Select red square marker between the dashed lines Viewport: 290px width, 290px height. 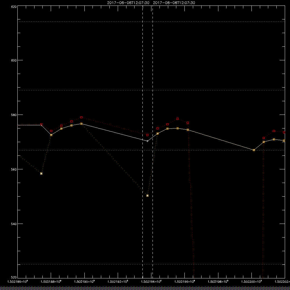coord(147,135)
